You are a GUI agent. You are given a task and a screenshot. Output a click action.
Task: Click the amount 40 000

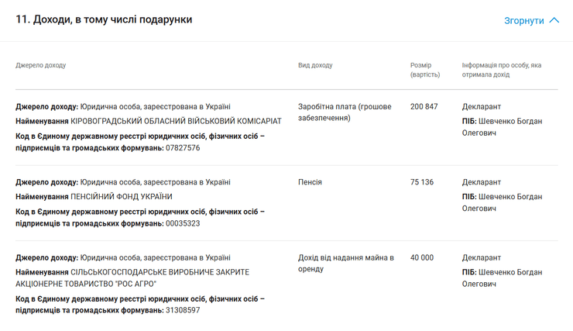point(421,257)
